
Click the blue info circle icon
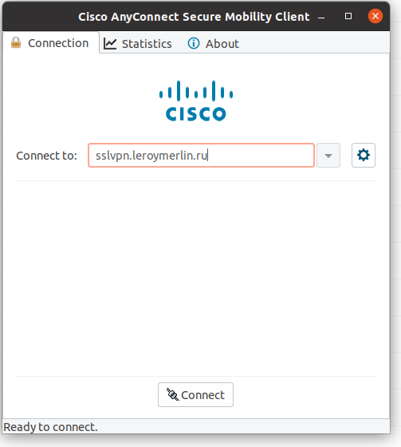pyautogui.click(x=194, y=43)
